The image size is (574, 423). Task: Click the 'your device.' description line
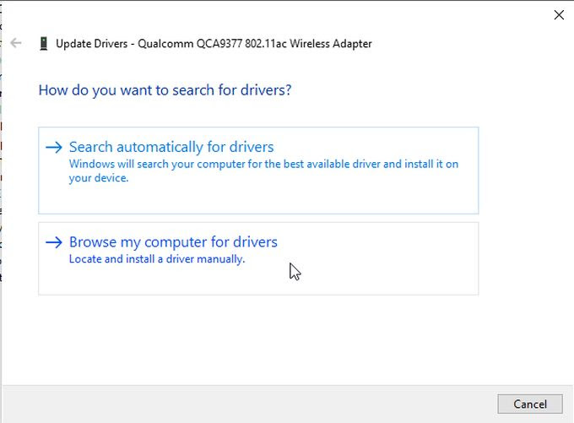pos(99,178)
